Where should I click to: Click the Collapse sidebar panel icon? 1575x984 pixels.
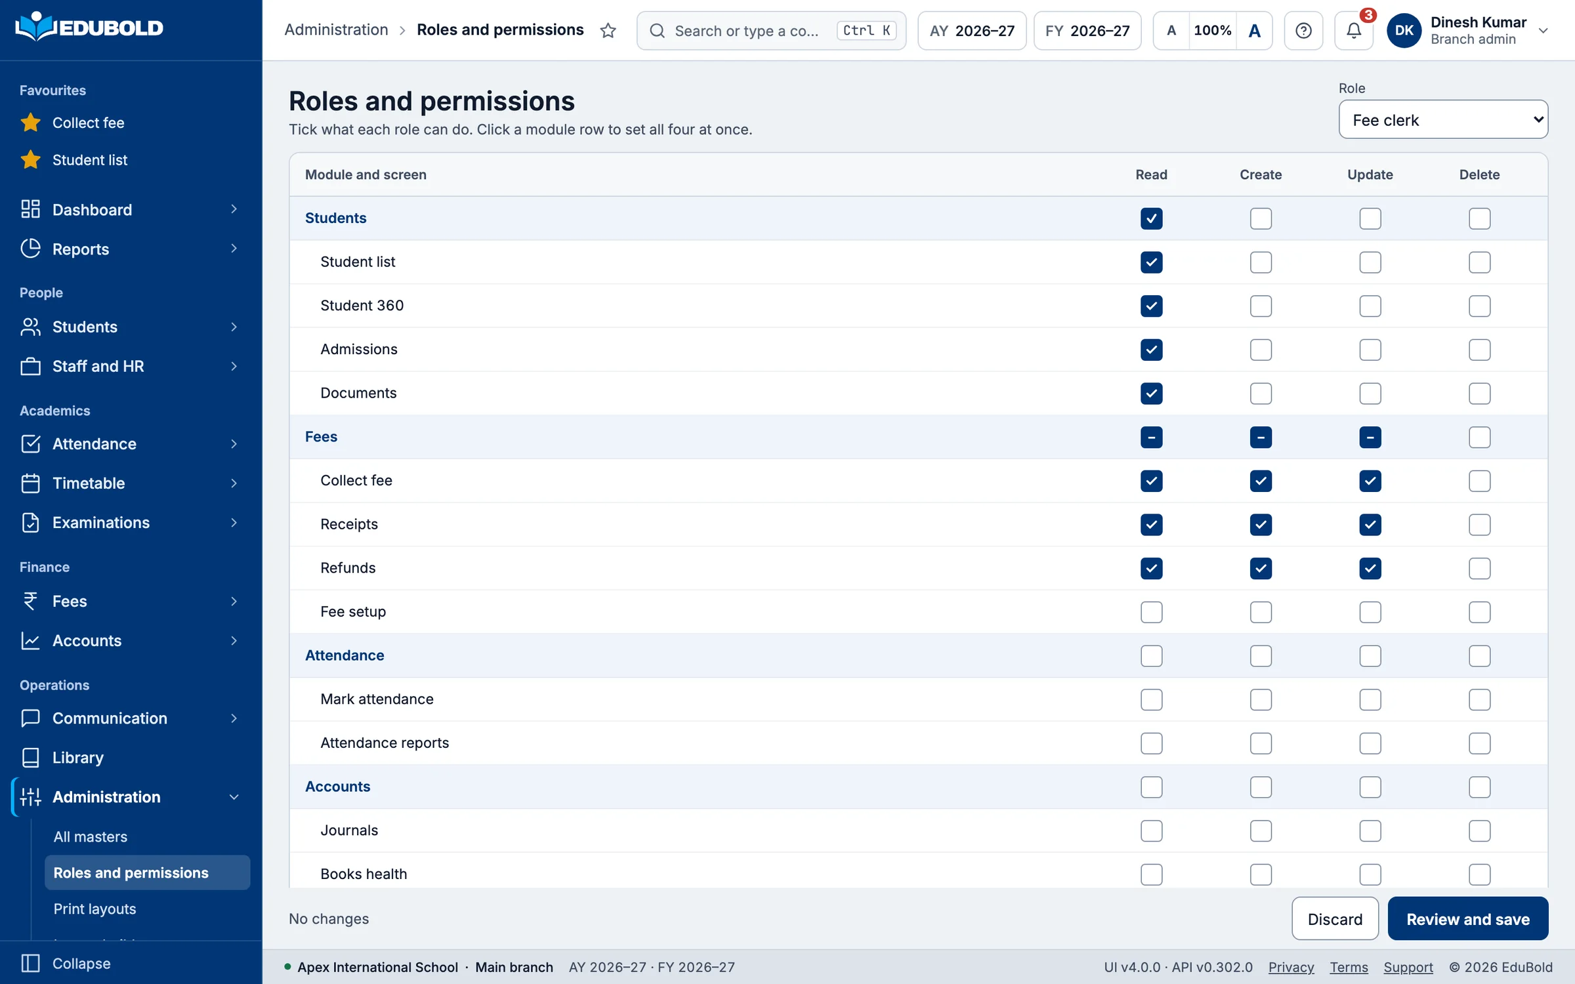[30, 963]
